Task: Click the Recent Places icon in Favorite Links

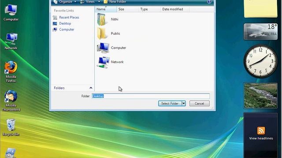Action: tap(55, 18)
